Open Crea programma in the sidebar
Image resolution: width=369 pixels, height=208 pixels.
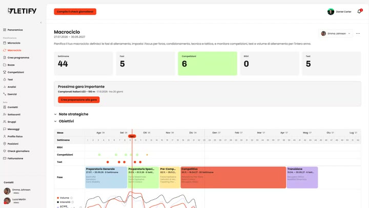pyautogui.click(x=16, y=58)
